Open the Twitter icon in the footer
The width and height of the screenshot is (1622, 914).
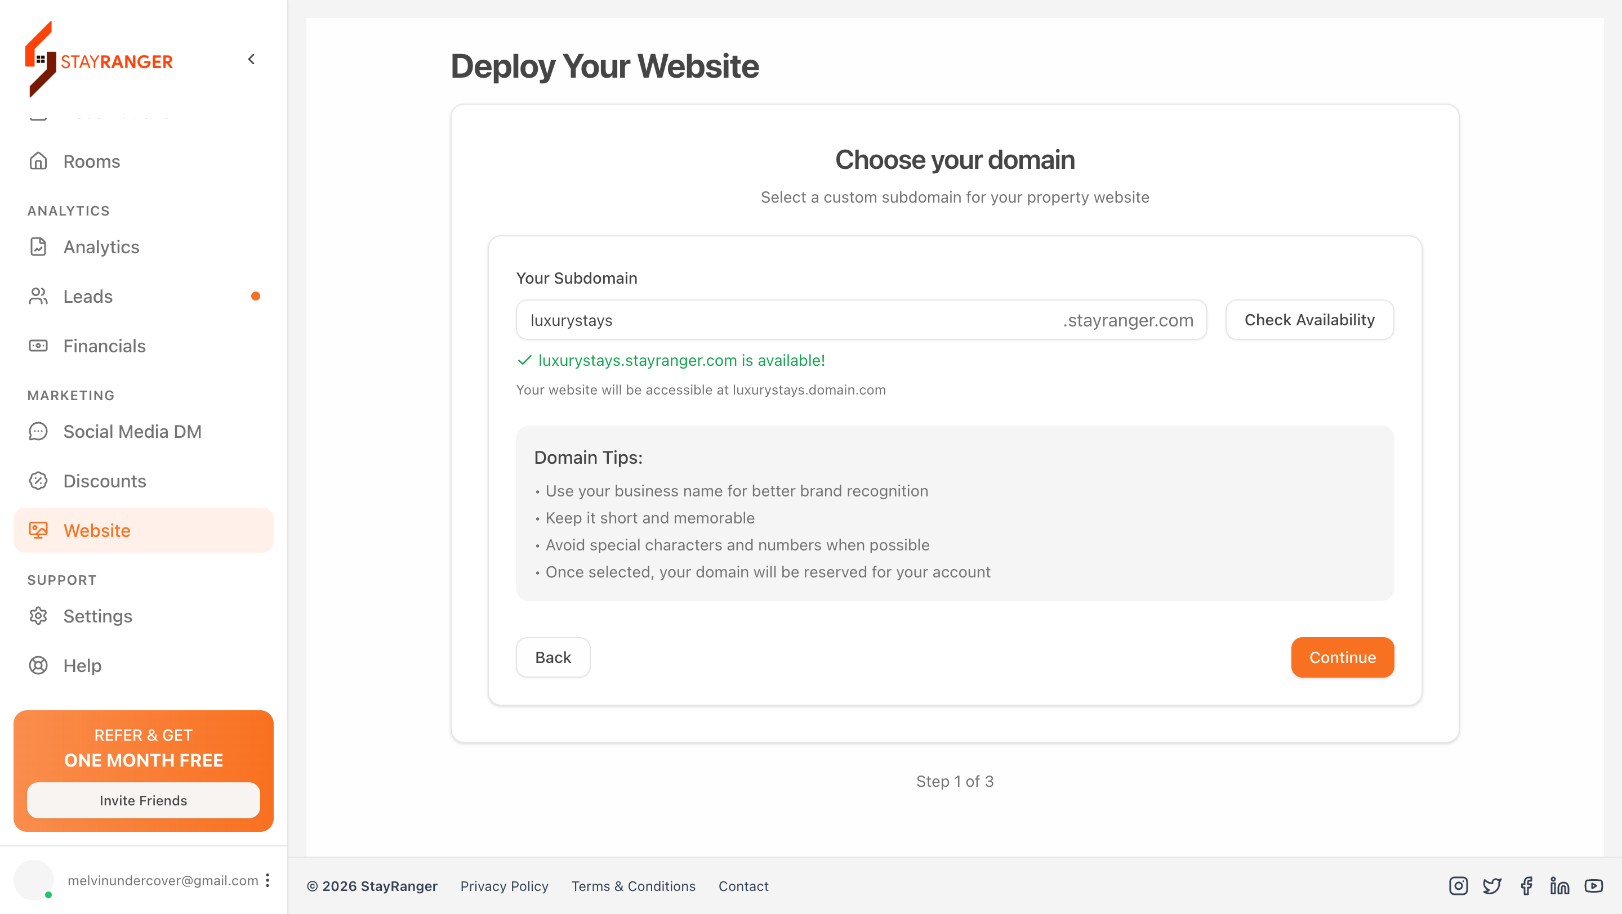[1492, 886]
